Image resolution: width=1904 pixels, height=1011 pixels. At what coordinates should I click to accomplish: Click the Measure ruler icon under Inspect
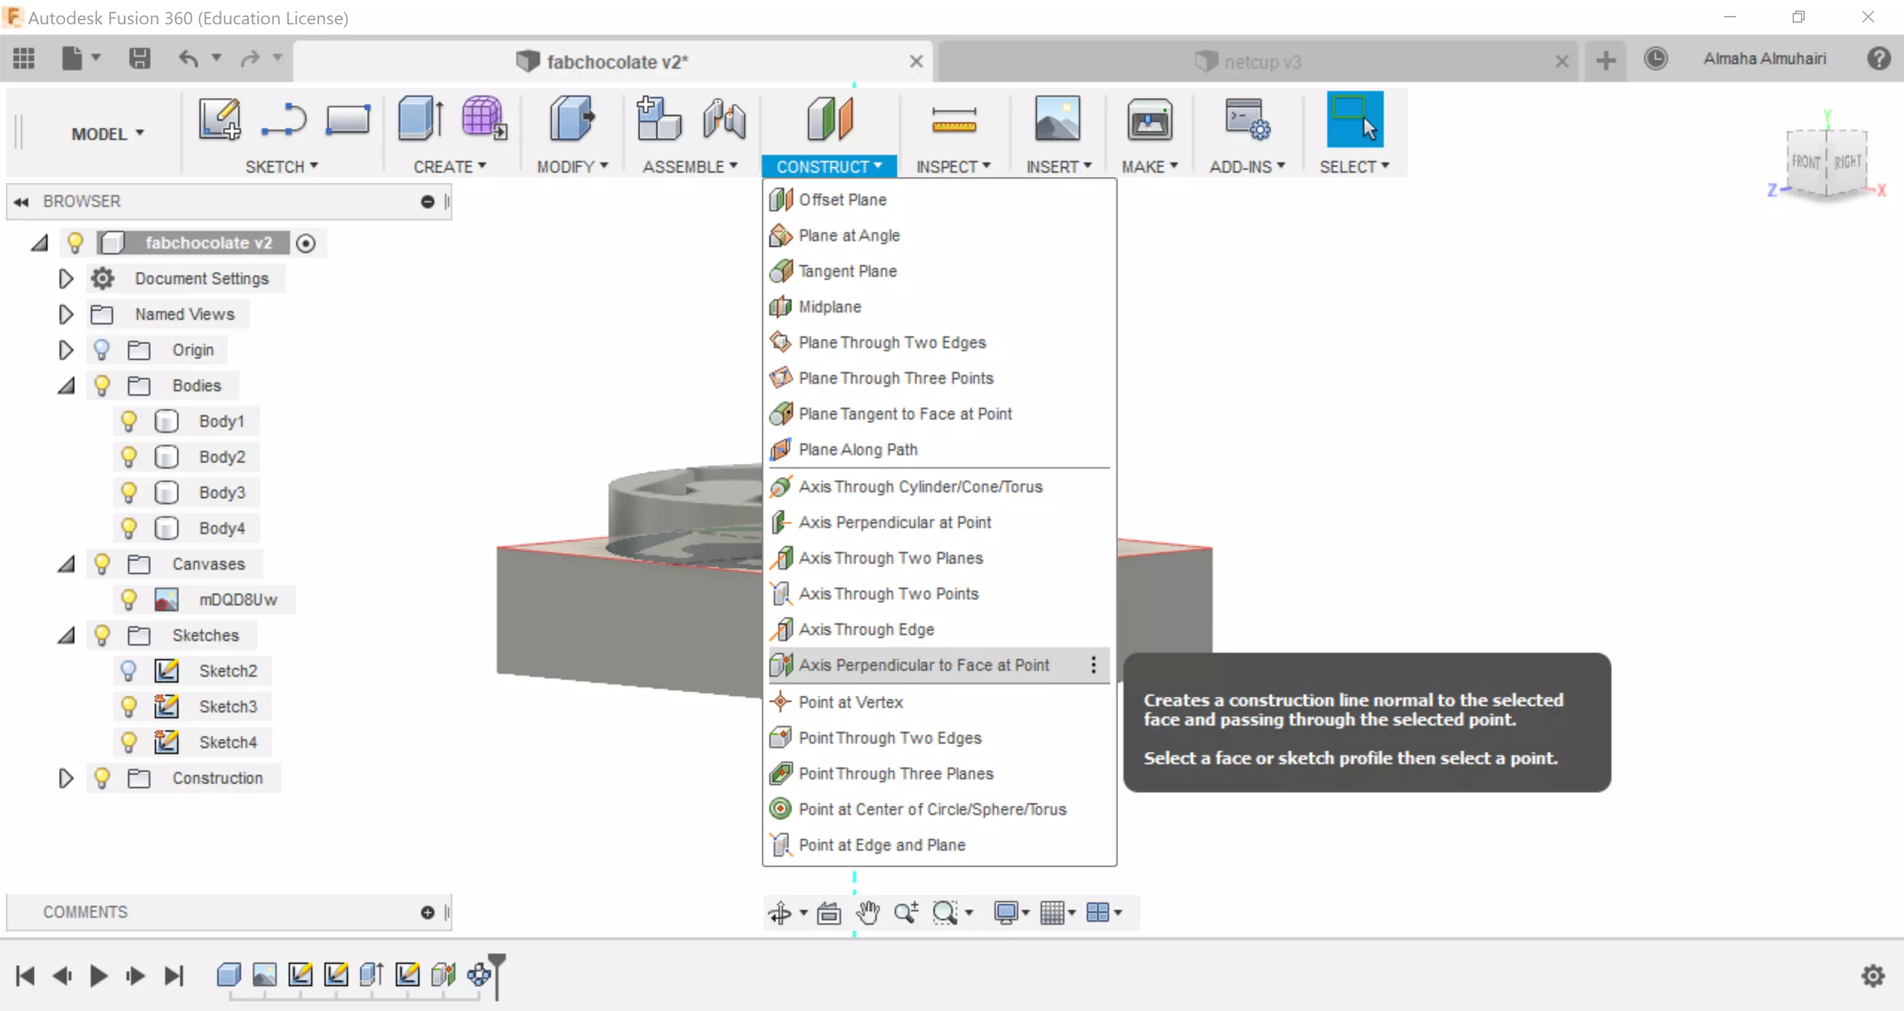pos(953,120)
